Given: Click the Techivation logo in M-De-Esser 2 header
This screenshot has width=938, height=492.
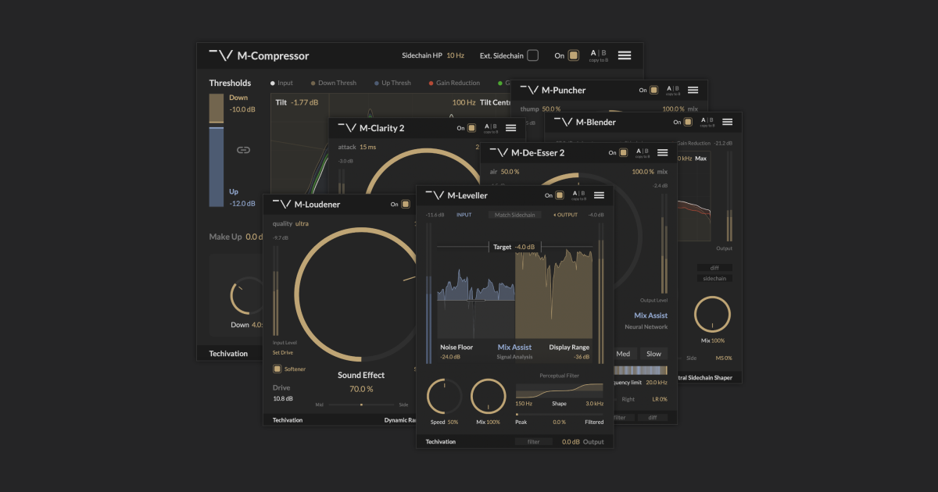Looking at the screenshot, I should (x=499, y=152).
